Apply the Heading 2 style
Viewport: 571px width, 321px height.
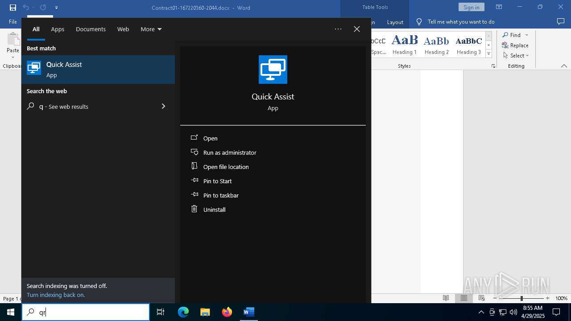436,45
